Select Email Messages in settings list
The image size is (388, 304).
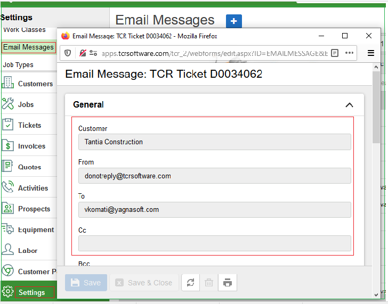28,47
